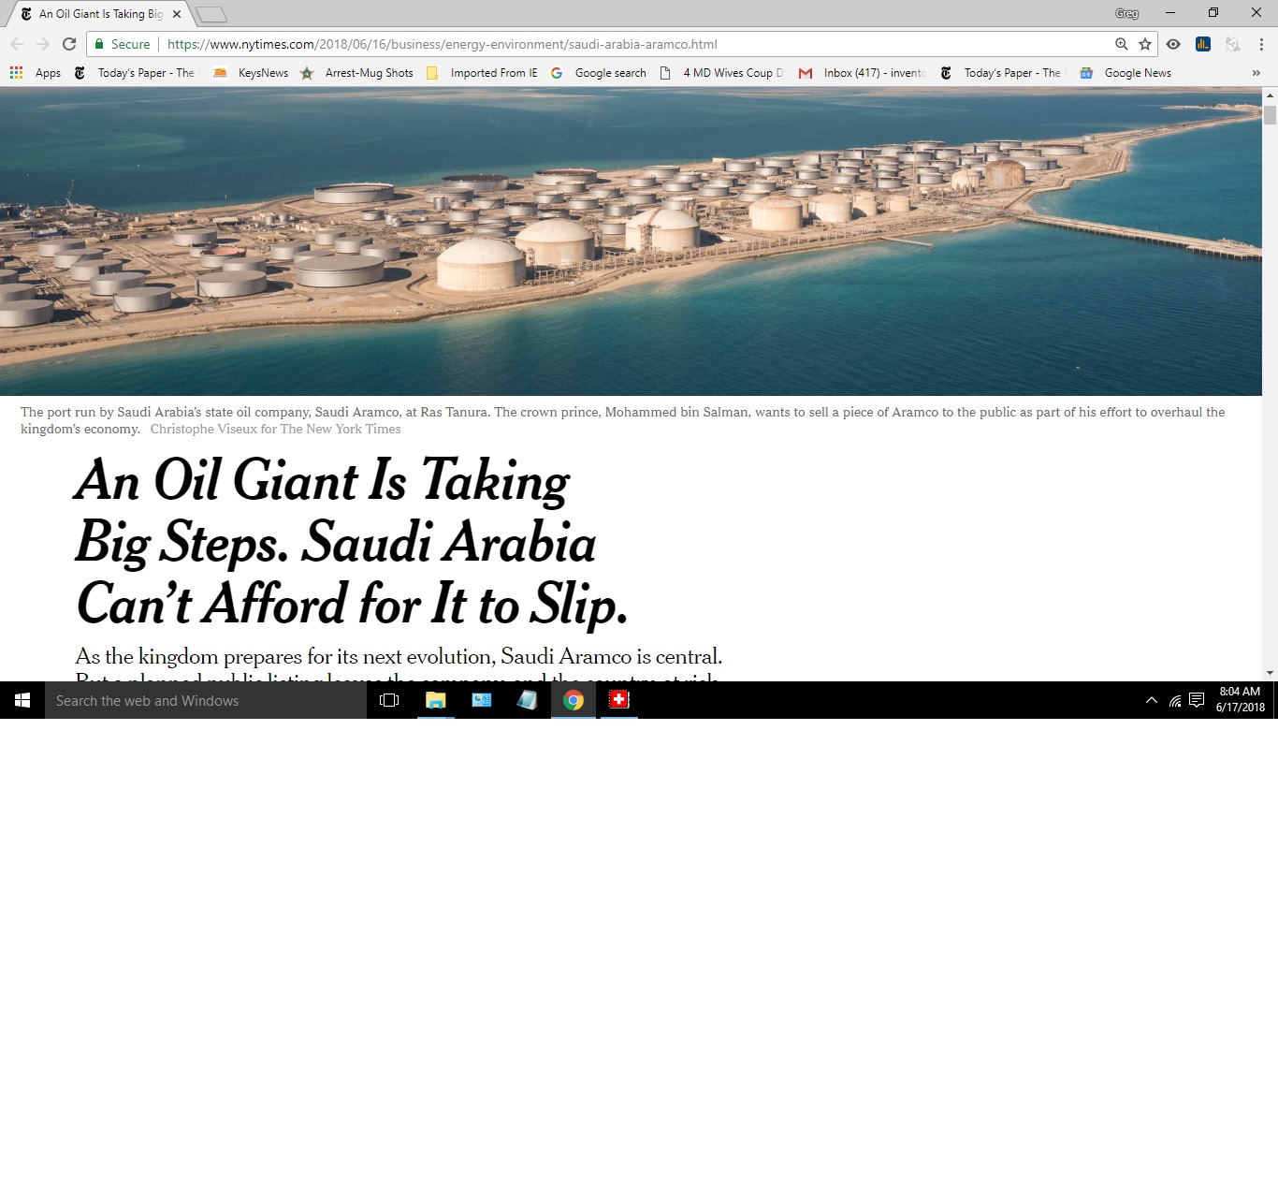1278x1198 pixels.
Task: Click the vertical scrollbar thumb
Action: point(1270,114)
